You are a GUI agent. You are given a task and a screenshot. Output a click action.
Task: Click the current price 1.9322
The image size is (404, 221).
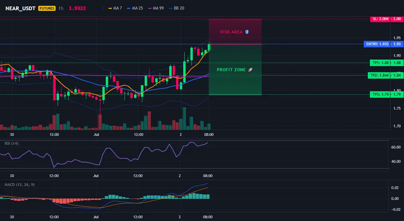(x=77, y=8)
